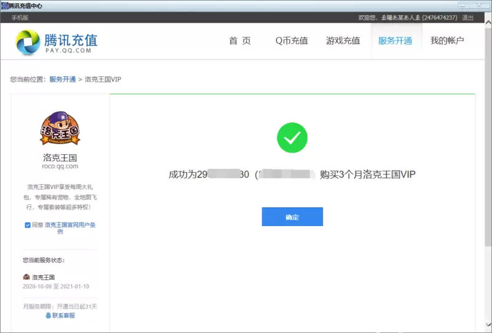The width and height of the screenshot is (492, 333).
Task: Click the roco.qq.com address text
Action: [60, 166]
